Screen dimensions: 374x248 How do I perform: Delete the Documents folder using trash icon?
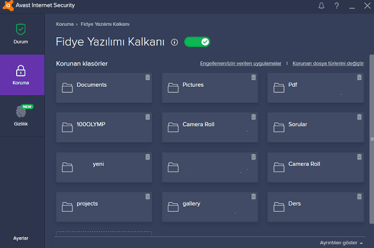(x=147, y=77)
